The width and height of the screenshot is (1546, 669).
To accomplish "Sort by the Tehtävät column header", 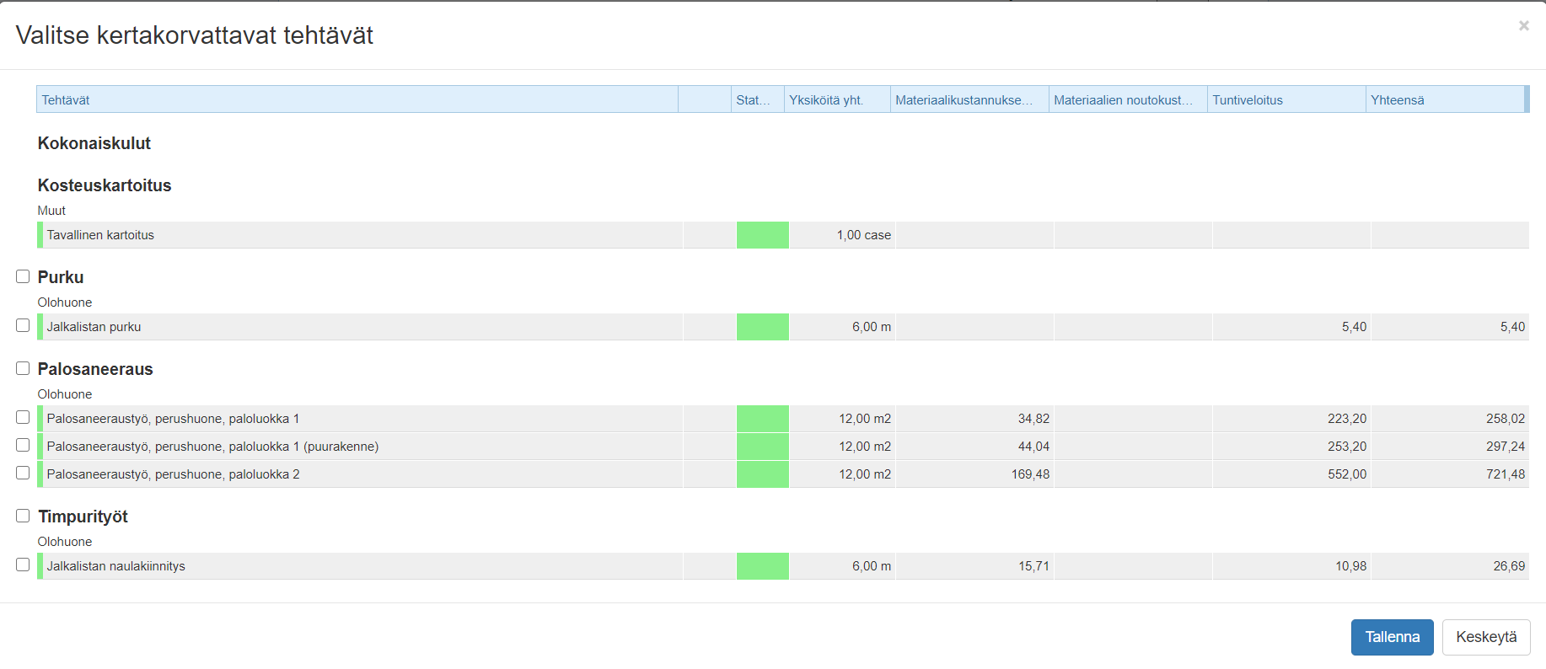I will point(357,99).
